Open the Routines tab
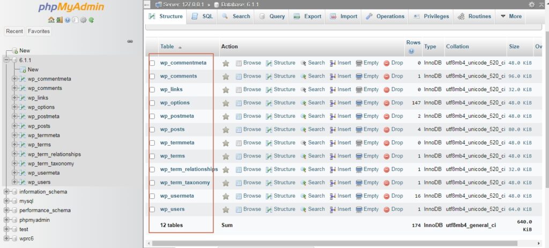 pyautogui.click(x=474, y=17)
